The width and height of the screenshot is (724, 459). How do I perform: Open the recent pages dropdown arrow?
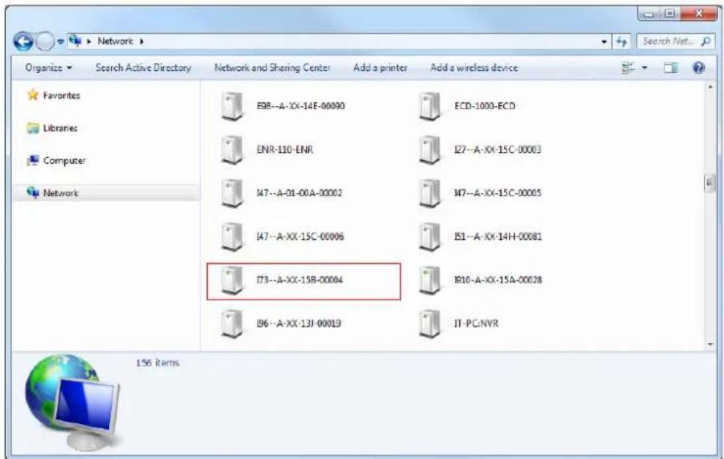(x=61, y=42)
